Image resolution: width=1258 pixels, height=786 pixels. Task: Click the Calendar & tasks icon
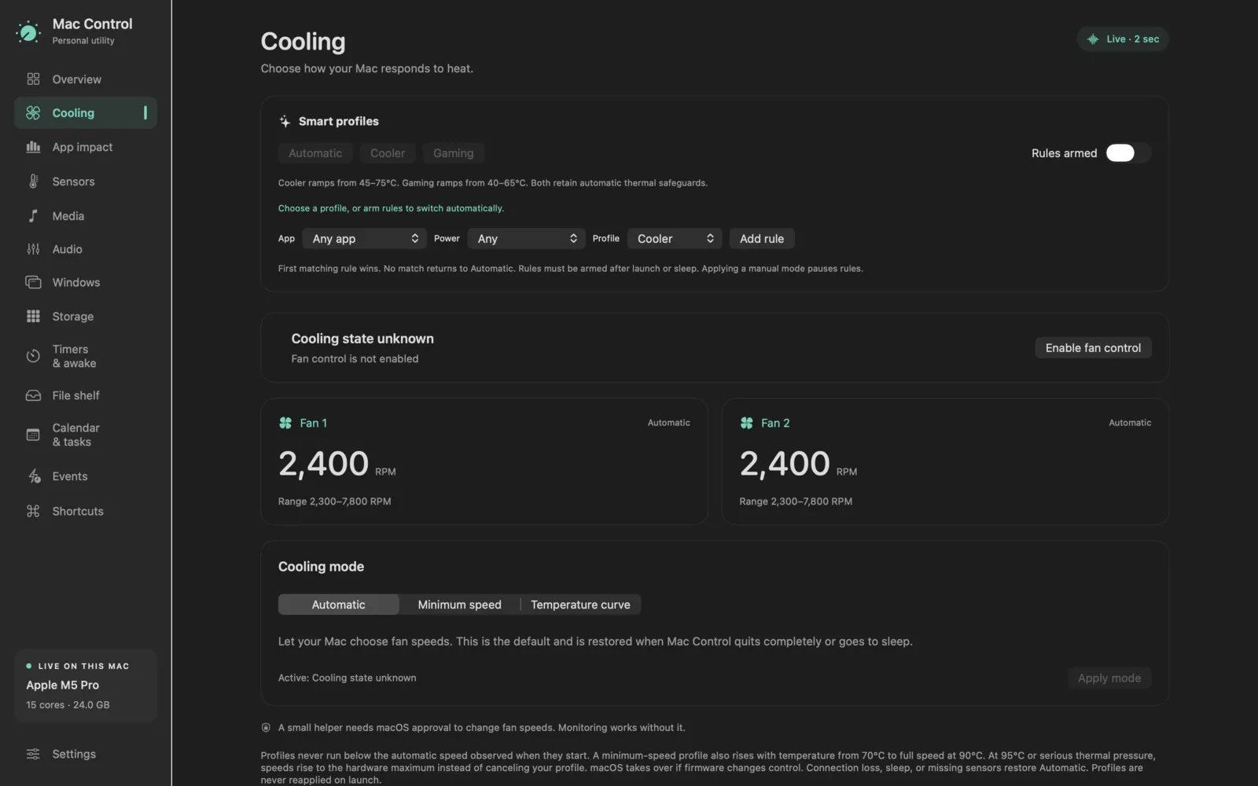[x=33, y=435]
